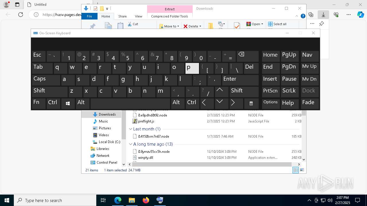Click the Pin to Quick access icon

93,26
